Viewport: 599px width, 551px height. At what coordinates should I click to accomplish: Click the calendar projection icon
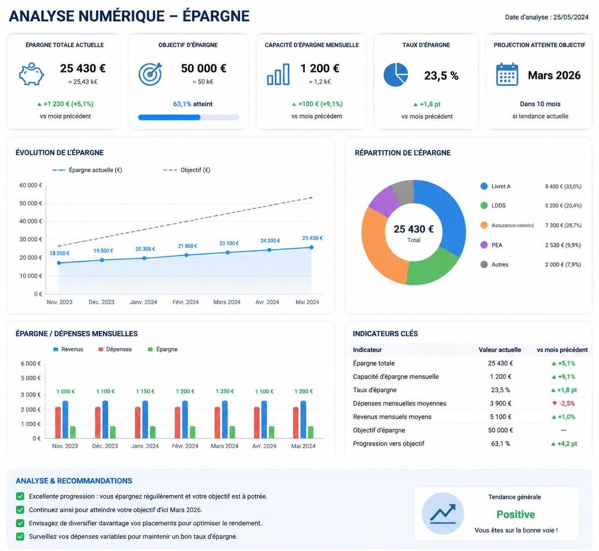coord(507,75)
